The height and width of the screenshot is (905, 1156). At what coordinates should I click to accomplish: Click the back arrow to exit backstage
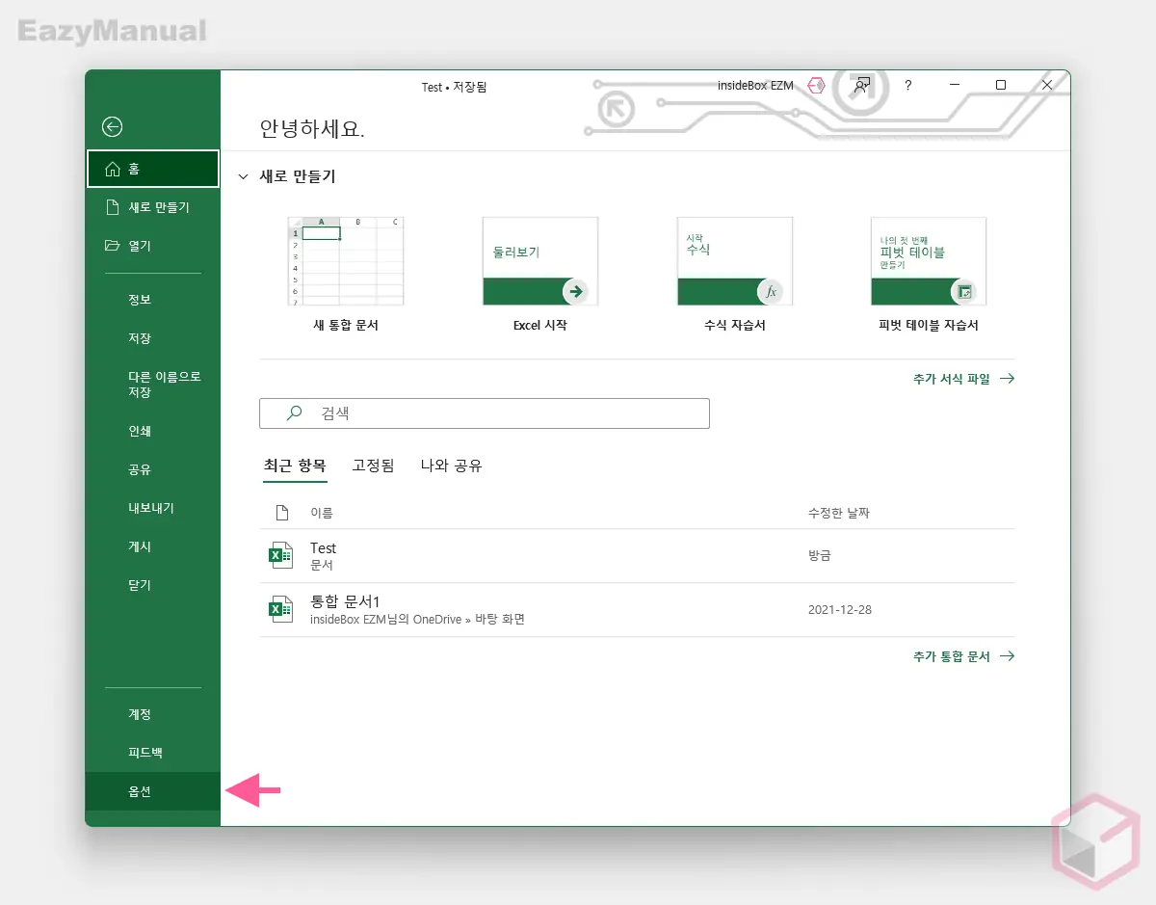113,126
